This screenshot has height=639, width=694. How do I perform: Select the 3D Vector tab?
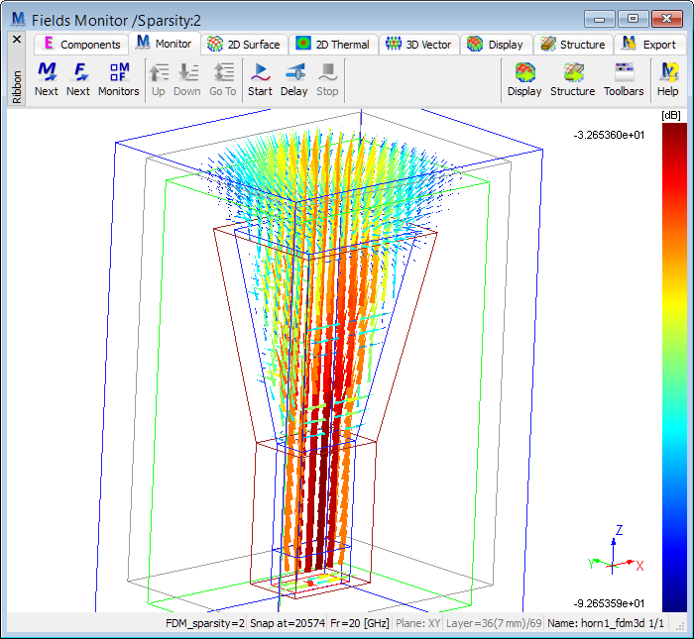click(418, 45)
